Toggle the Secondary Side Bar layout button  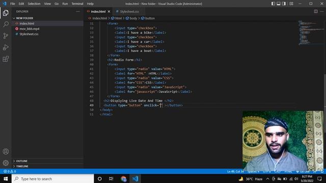(284, 4)
